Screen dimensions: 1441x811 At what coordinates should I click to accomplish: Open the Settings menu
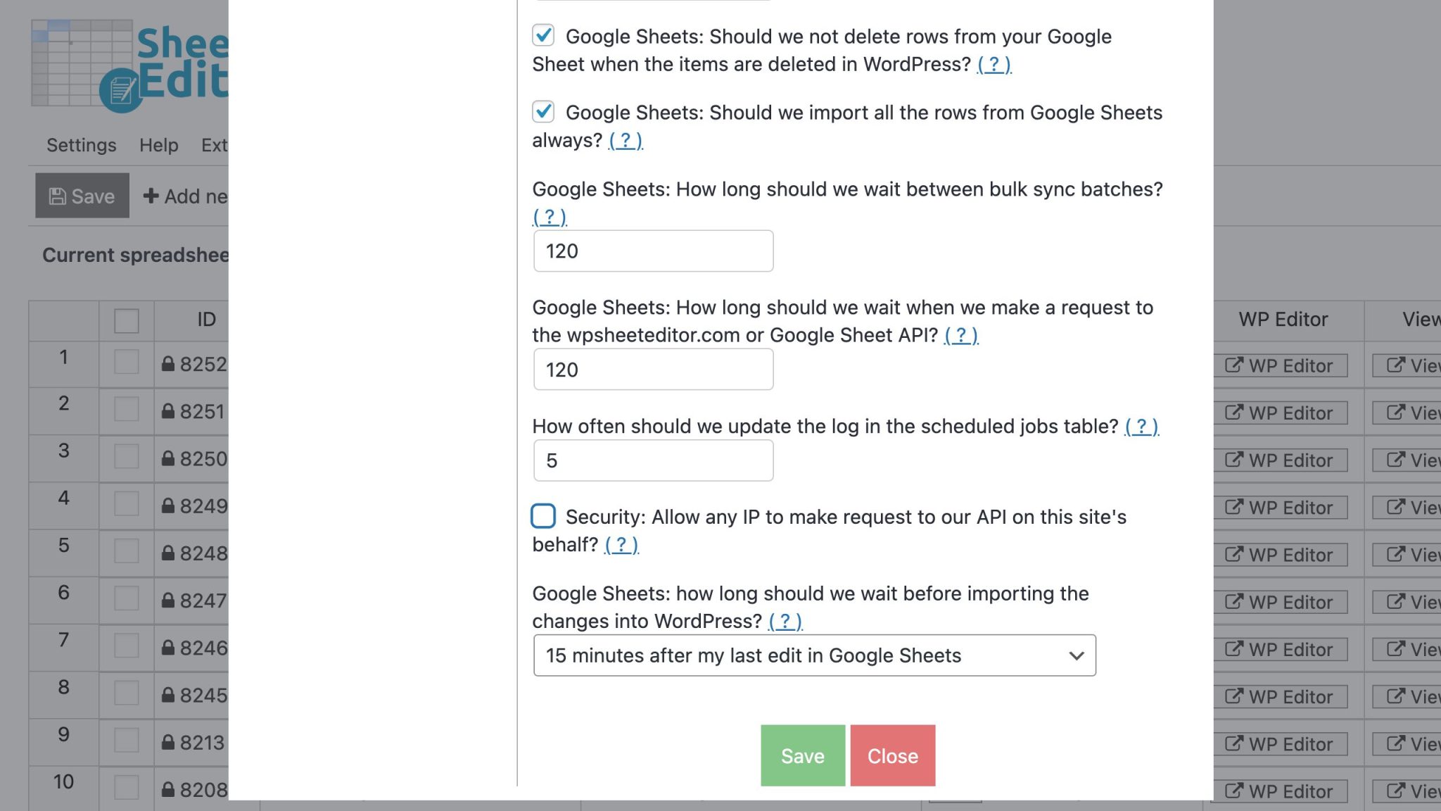pos(81,145)
